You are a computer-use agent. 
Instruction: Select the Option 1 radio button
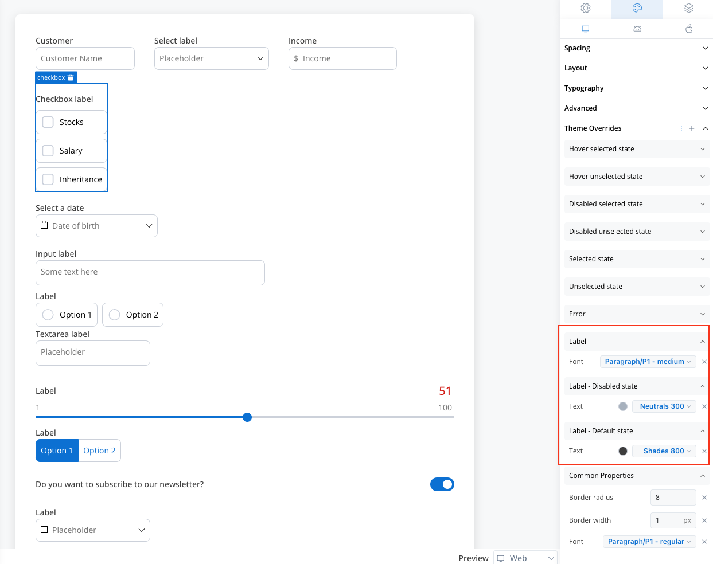[x=48, y=315]
